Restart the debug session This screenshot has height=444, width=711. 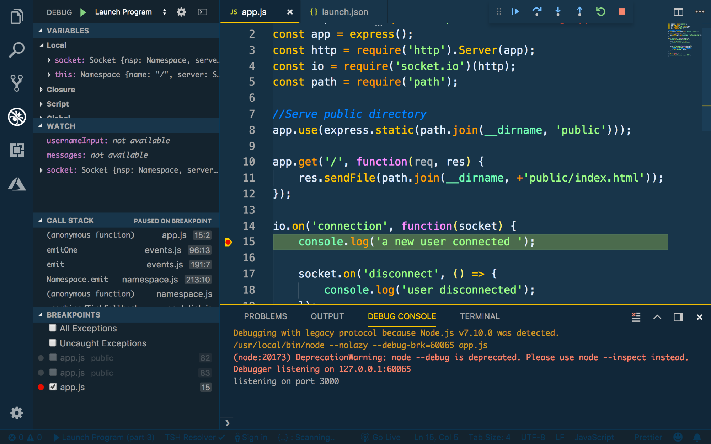600,12
